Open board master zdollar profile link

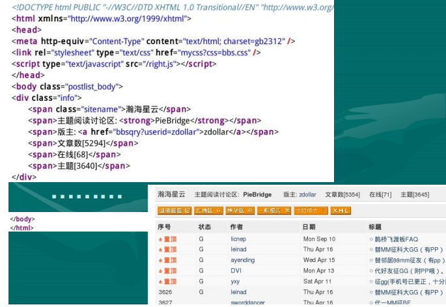[307, 194]
